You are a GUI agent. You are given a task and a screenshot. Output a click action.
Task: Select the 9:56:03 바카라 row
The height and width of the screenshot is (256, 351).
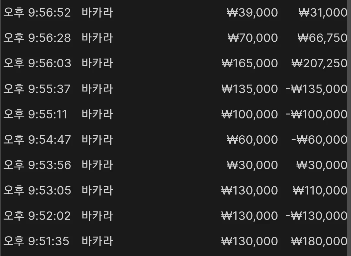[x=175, y=63]
